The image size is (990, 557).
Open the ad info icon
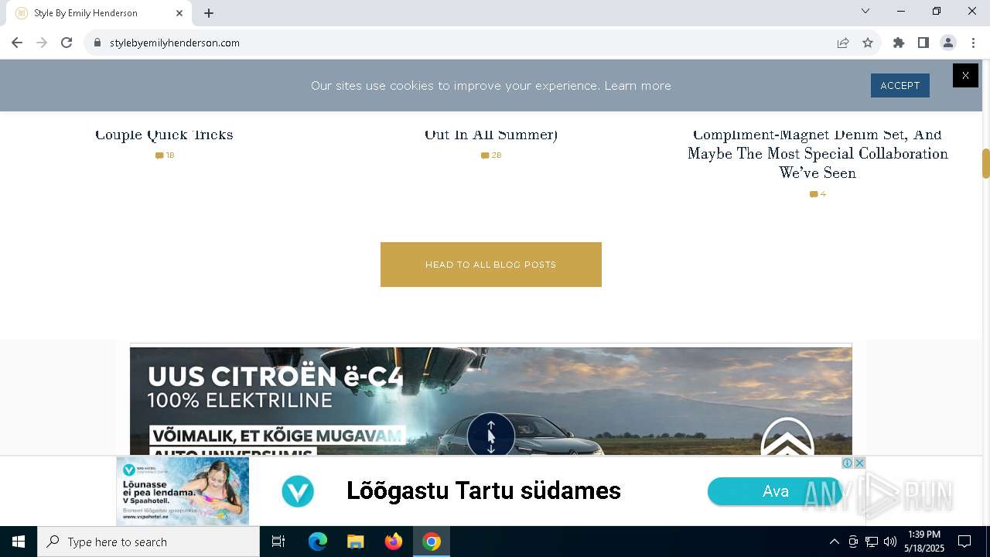coord(847,463)
